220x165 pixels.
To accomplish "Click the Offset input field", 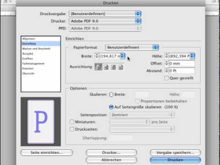I will (182, 63).
